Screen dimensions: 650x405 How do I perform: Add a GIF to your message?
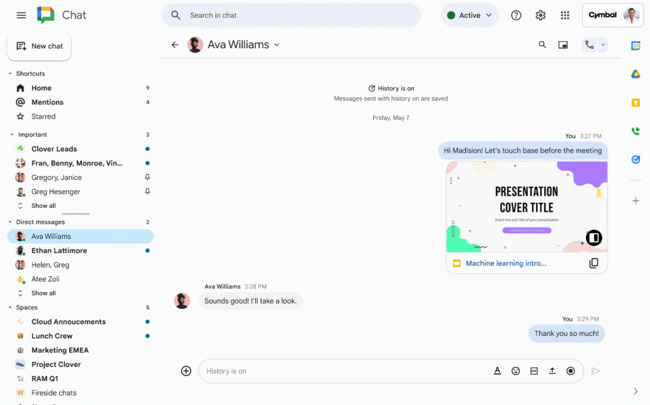(x=534, y=371)
